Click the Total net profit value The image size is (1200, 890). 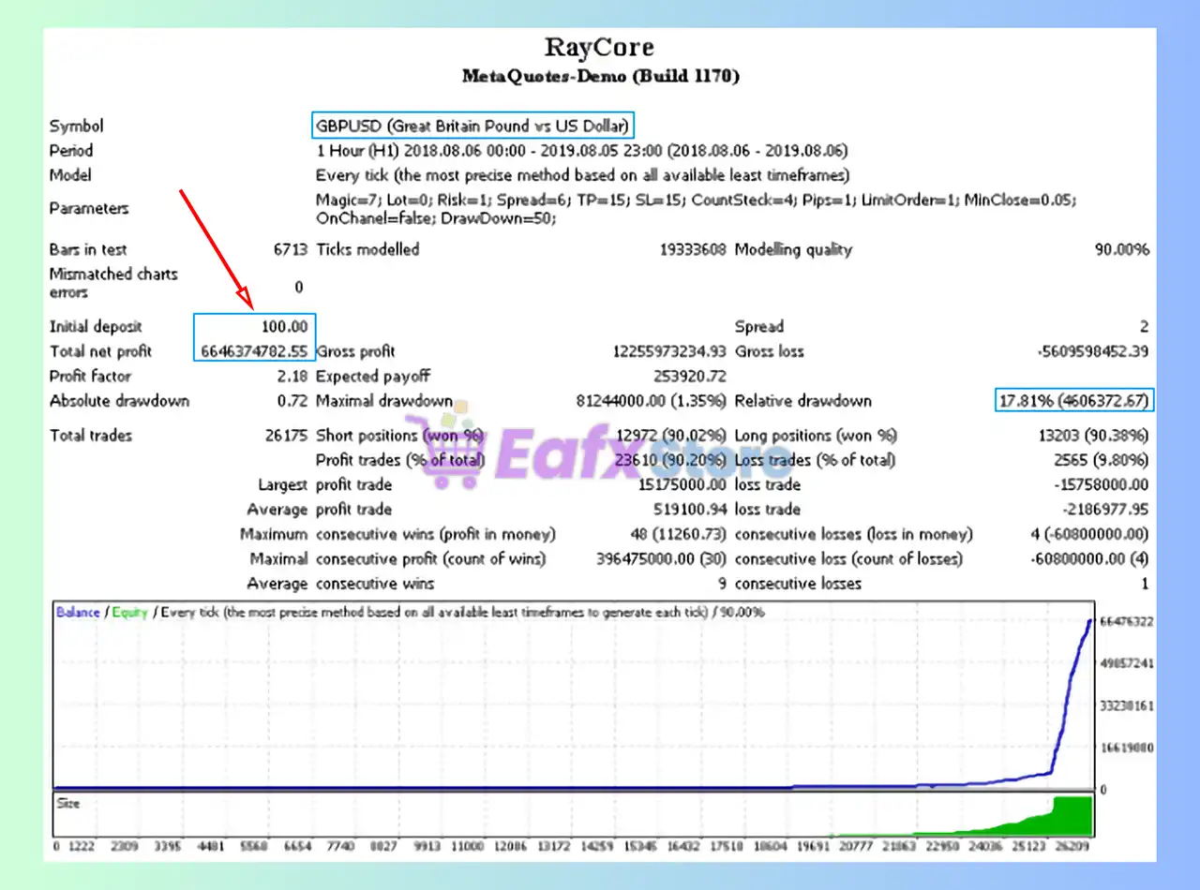[255, 351]
